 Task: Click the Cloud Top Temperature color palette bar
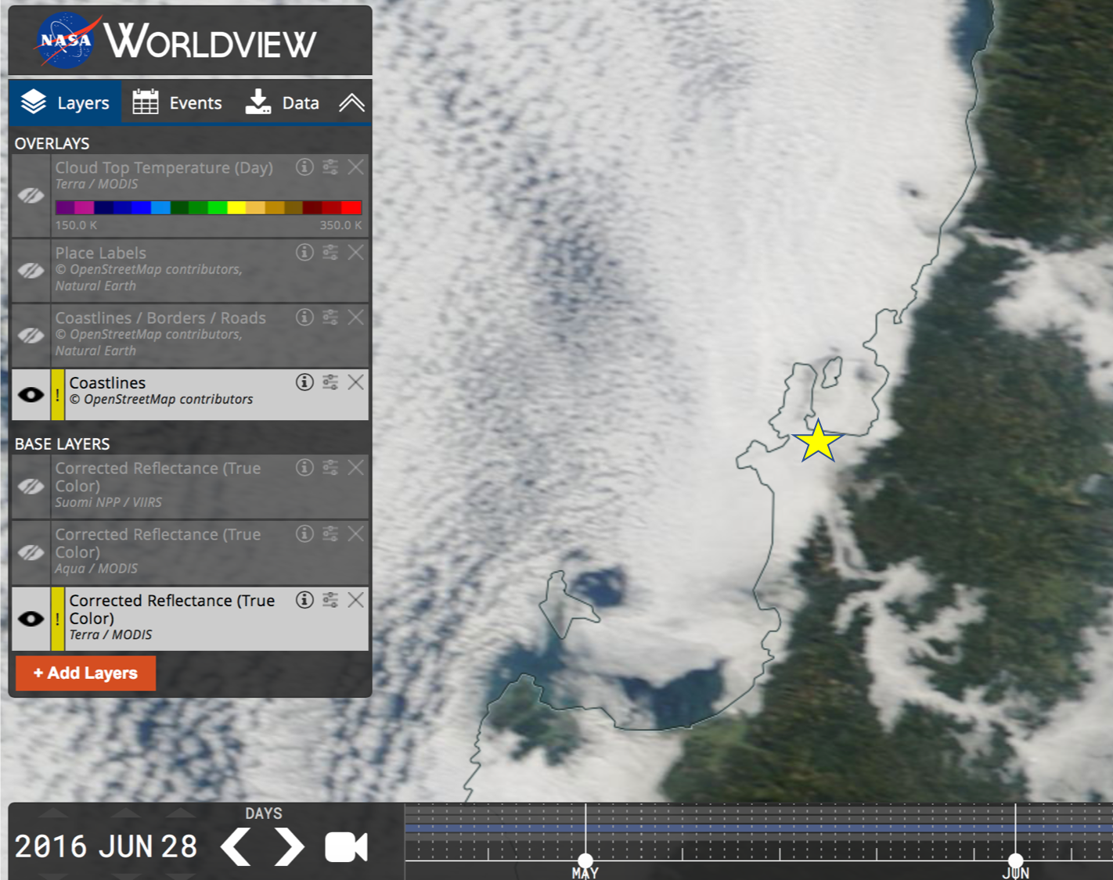208,207
